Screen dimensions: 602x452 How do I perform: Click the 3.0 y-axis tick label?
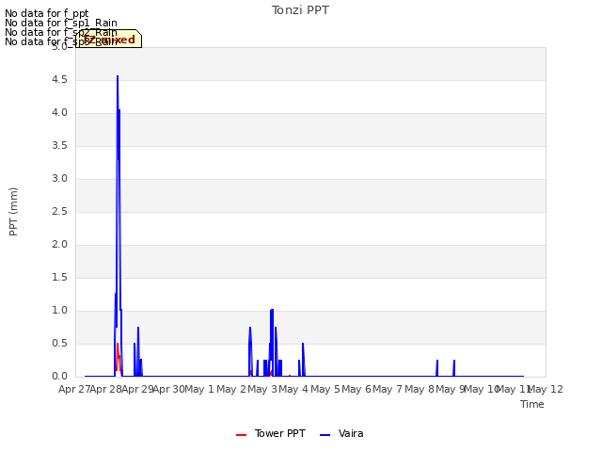[59, 179]
